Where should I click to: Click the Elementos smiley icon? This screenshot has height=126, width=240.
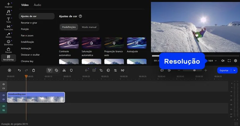(8, 42)
